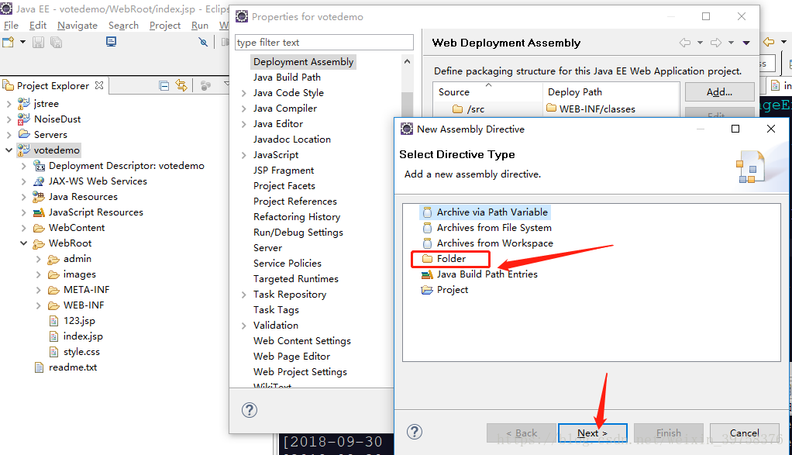Close the Project Explorer view tab
The height and width of the screenshot is (455, 792).
pos(99,85)
